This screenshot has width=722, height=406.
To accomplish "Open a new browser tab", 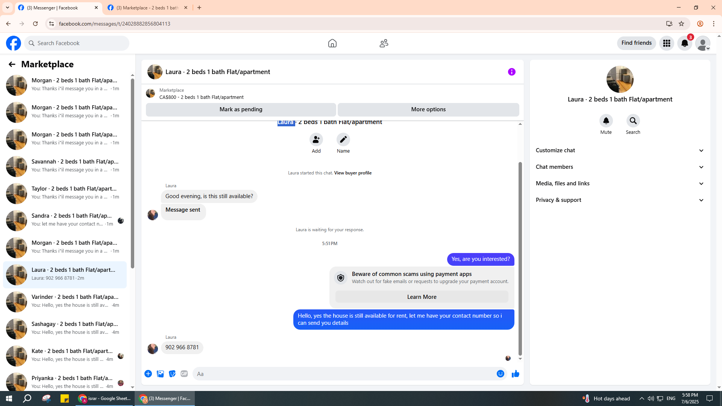I will (199, 8).
